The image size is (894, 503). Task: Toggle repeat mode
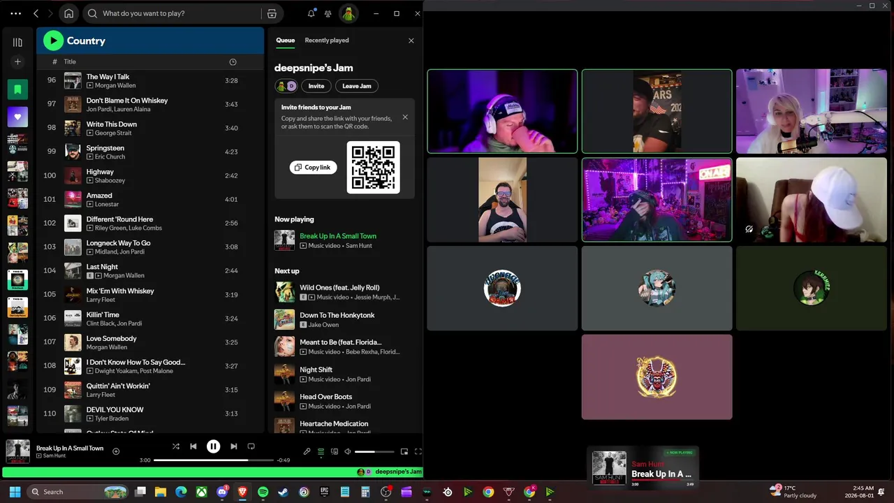click(251, 446)
